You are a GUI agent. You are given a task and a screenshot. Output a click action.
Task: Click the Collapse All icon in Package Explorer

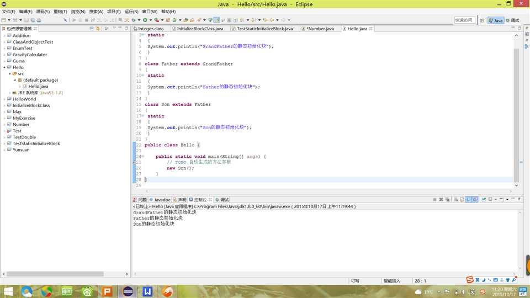[91, 28]
